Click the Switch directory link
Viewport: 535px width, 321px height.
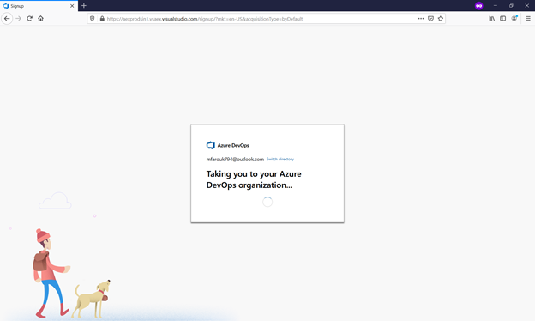pyautogui.click(x=280, y=159)
